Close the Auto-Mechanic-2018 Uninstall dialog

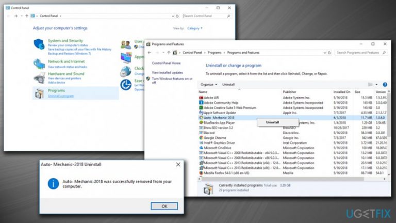click(178, 165)
